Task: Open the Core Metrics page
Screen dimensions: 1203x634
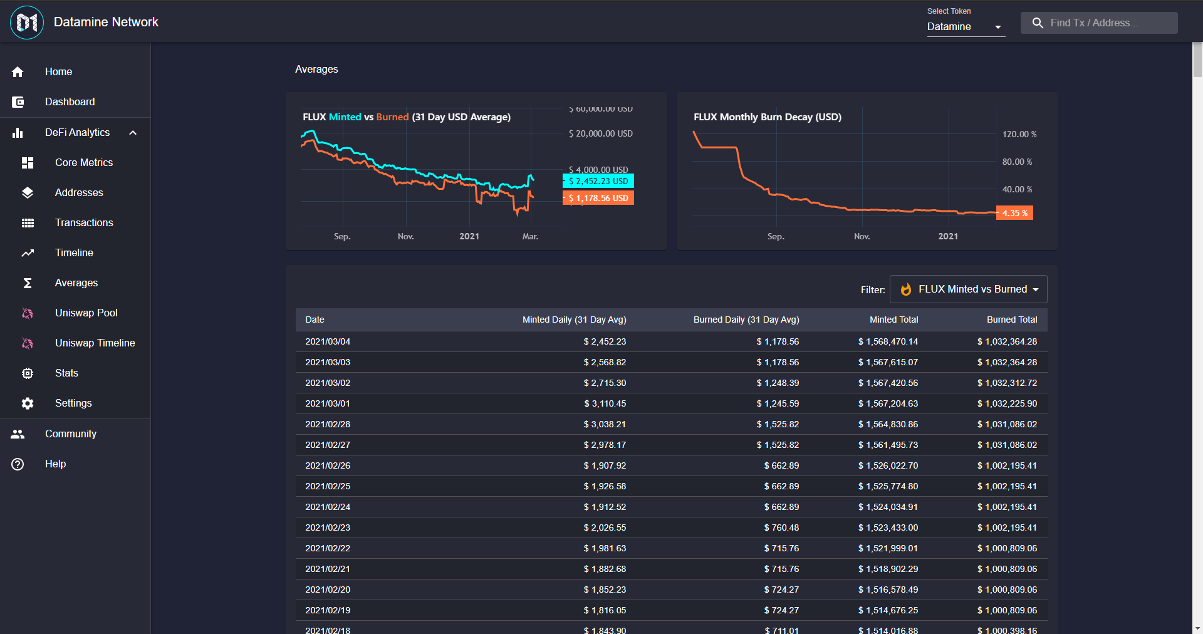Action: (75, 163)
